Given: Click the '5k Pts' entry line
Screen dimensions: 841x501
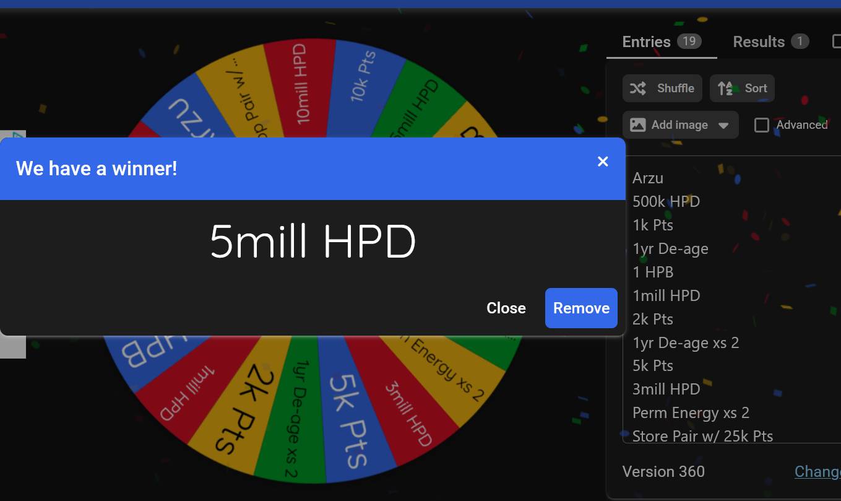Looking at the screenshot, I should pos(653,366).
